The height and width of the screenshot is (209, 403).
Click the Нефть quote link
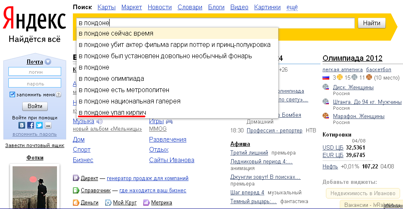330,167
